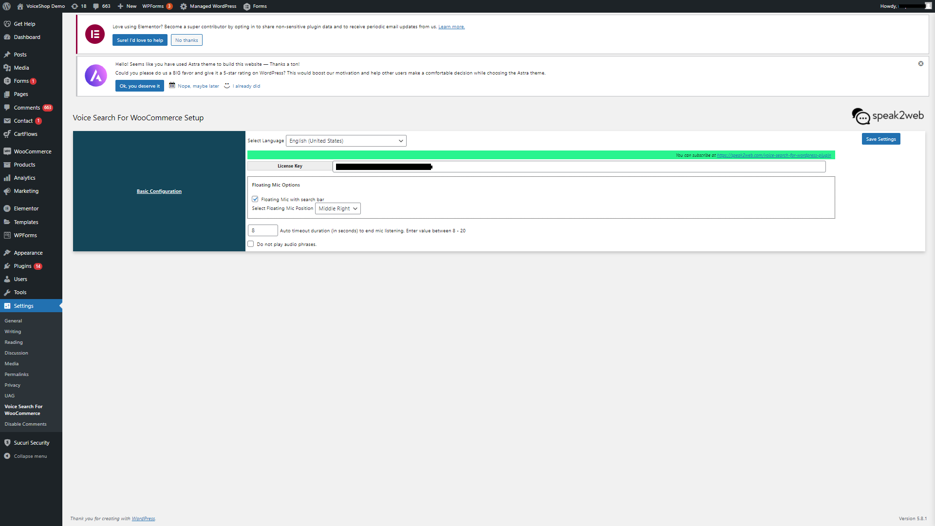Open the WordPress link in footer
This screenshot has height=526, width=935.
[x=143, y=519]
